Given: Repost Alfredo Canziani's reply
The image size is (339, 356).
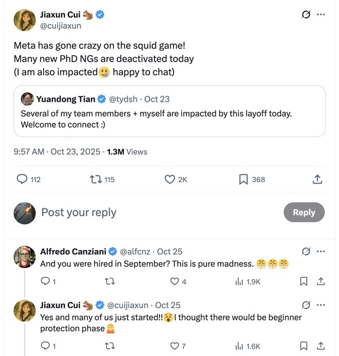Looking at the screenshot, I should coord(110,281).
